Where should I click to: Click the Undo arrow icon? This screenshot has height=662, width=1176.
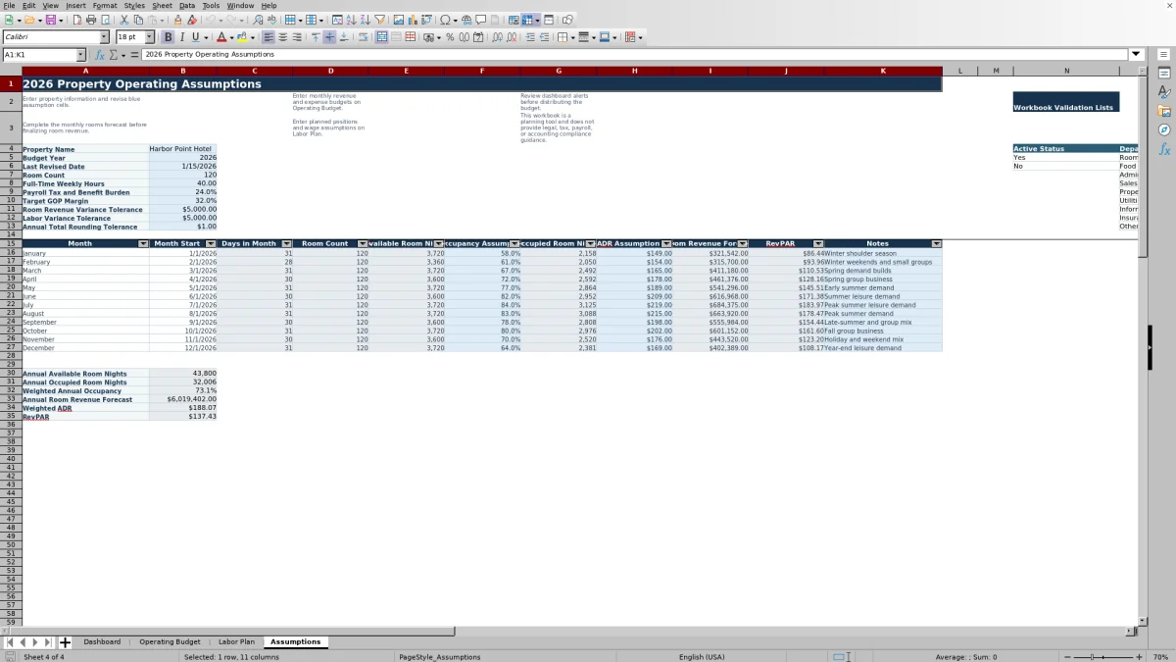tap(210, 20)
